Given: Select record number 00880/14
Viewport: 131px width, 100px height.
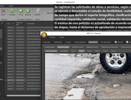Looking at the screenshot, I should (x=11, y=89).
